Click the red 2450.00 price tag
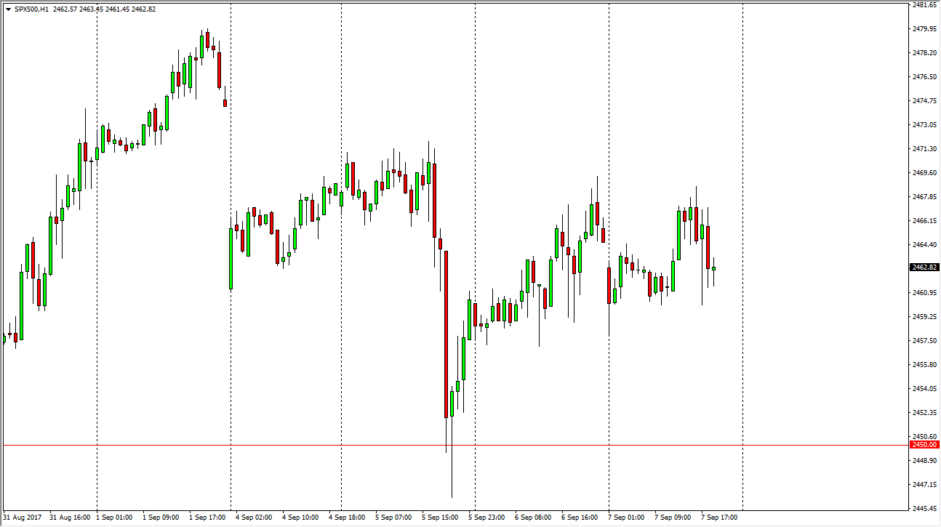The image size is (941, 527). [x=924, y=444]
